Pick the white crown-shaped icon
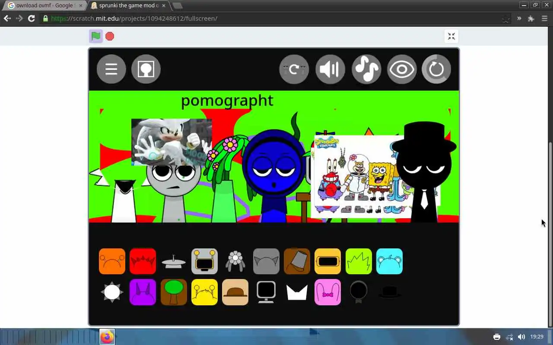The image size is (553, 345). coord(297,292)
